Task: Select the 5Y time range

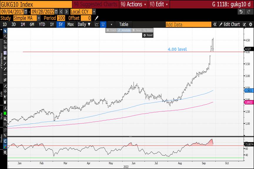Action: tap(61, 24)
